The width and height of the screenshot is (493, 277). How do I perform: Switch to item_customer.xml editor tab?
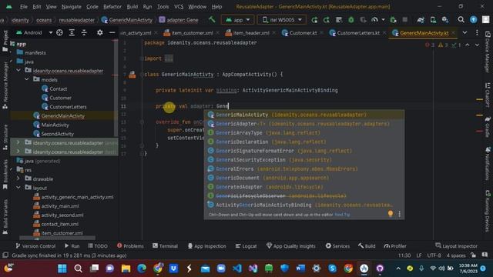tap(192, 32)
